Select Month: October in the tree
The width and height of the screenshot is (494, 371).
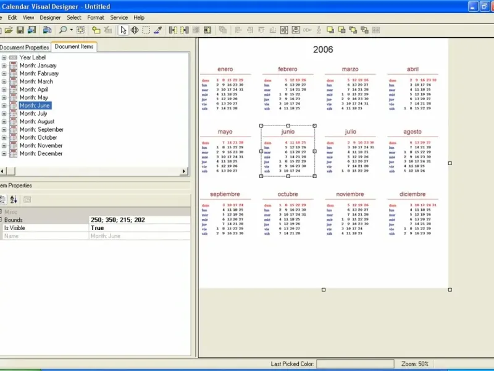(x=38, y=137)
